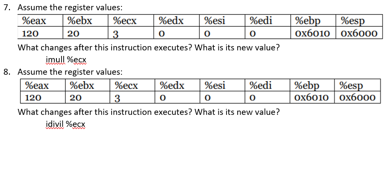Select %eax header in first table
The image size is (389, 196).
(x=40, y=20)
